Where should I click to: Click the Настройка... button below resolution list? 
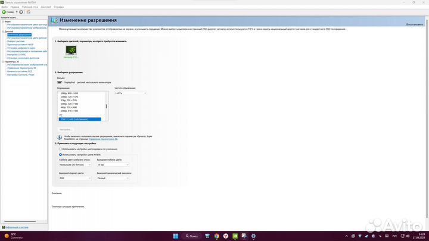(66, 130)
